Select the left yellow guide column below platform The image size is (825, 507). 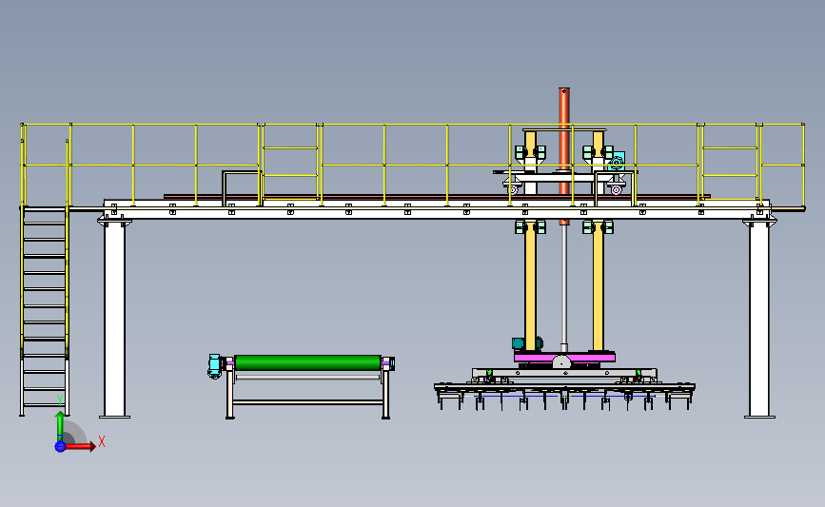click(530, 286)
